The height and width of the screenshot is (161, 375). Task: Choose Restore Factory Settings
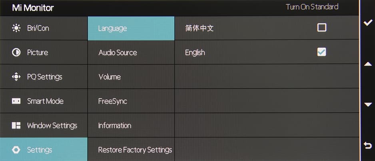[135, 150]
